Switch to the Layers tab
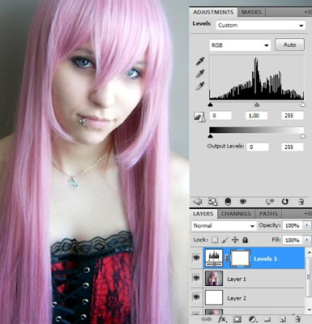Screen dimensions: 312x324 [x=203, y=214]
